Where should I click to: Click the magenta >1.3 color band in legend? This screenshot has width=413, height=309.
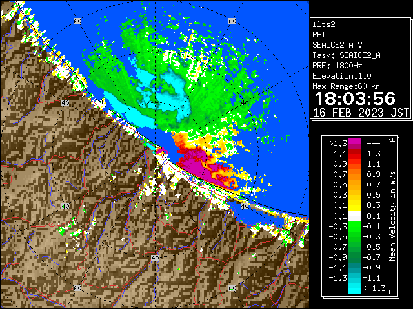tap(355, 143)
